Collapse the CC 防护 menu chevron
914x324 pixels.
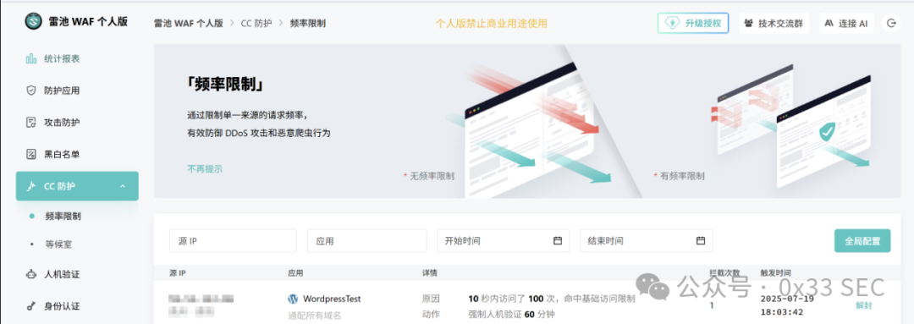point(123,186)
